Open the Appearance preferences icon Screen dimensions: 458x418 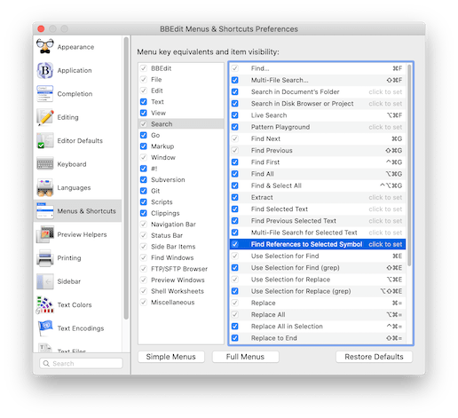(x=45, y=46)
